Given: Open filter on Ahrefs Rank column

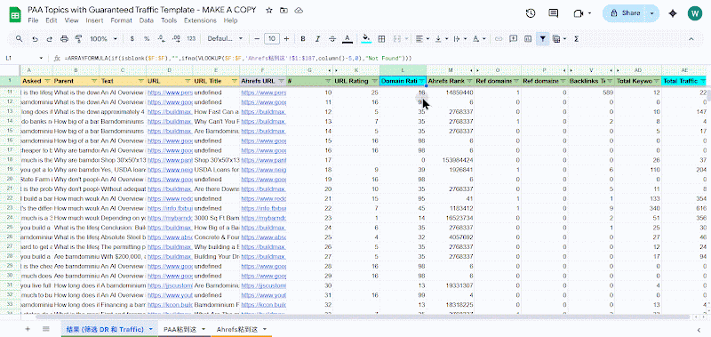Looking at the screenshot, I should (469, 81).
